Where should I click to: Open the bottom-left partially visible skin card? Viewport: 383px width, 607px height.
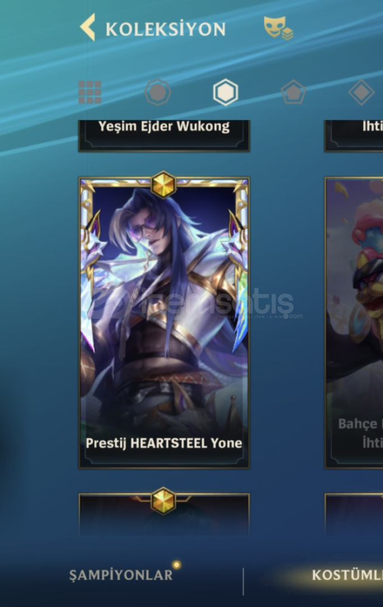[164, 514]
